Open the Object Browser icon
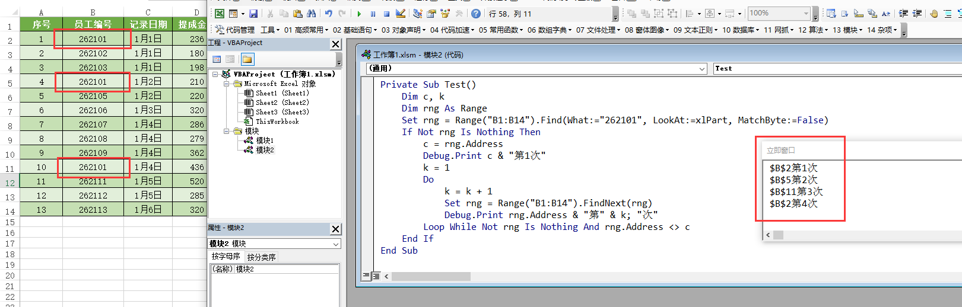Viewport: 962px width, 307px height. (x=445, y=14)
